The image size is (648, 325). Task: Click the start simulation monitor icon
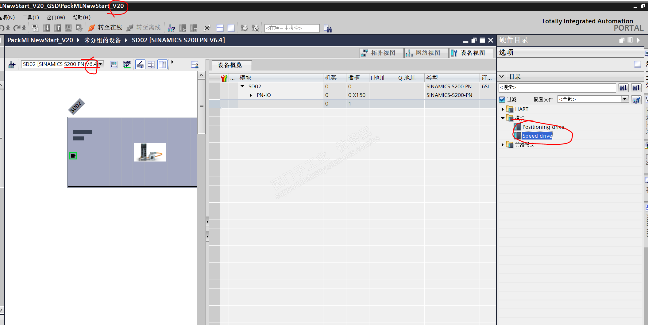[68, 28]
